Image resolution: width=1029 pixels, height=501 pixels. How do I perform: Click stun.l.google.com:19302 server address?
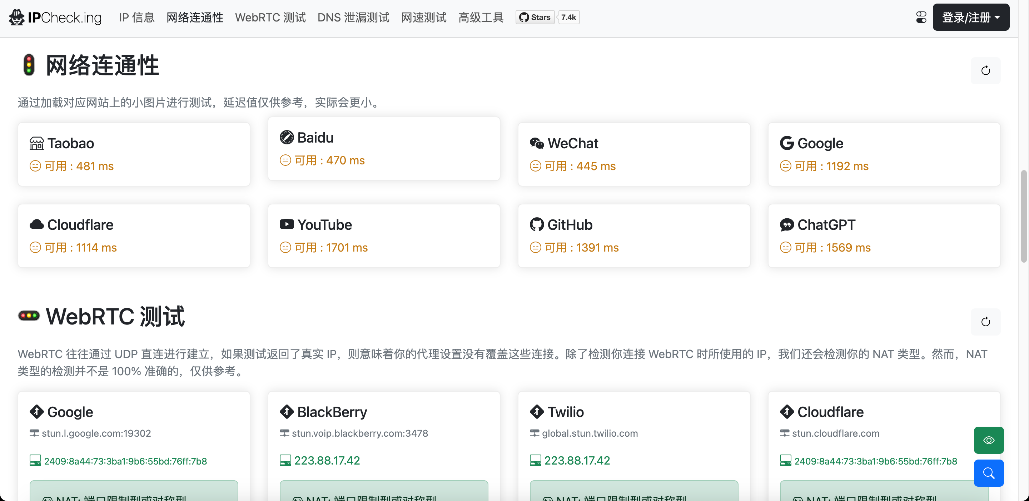click(x=96, y=433)
